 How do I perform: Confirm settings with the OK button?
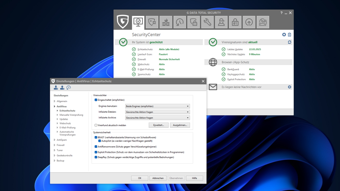point(140,178)
